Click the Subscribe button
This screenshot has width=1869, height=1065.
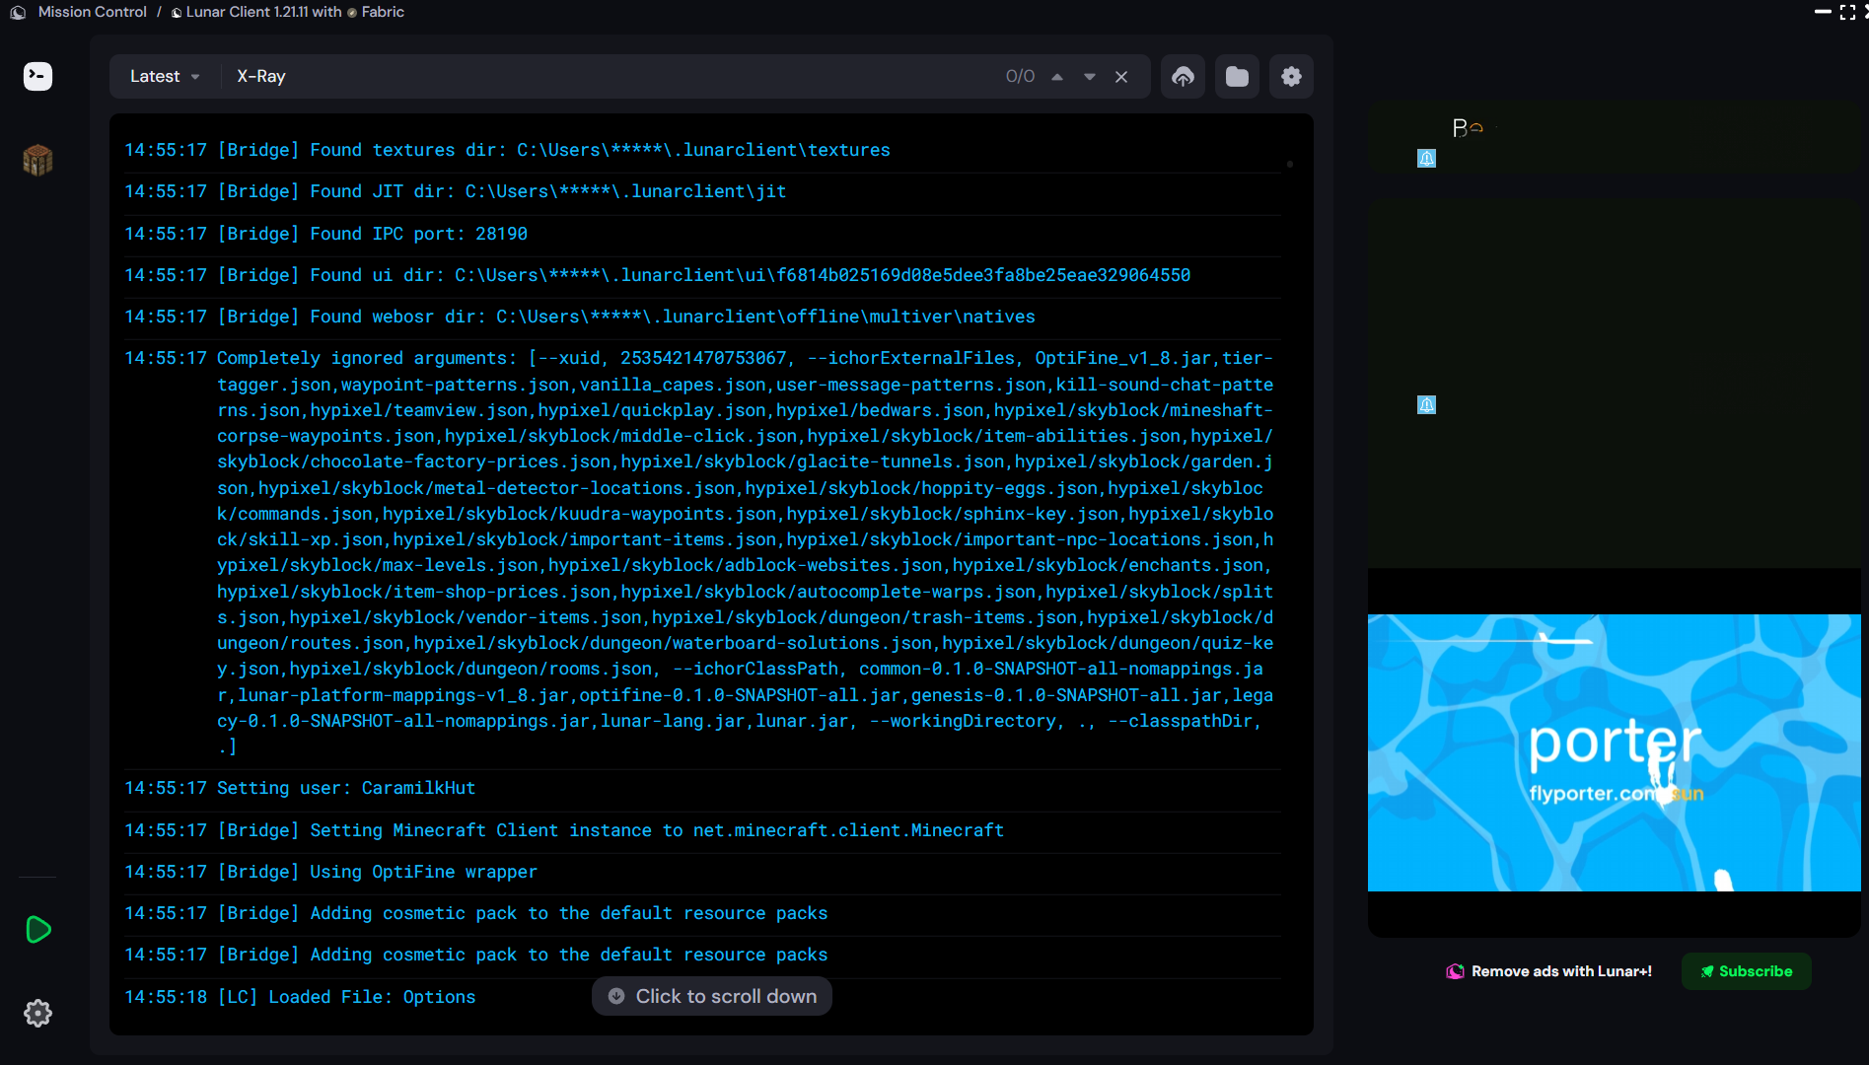(x=1746, y=971)
